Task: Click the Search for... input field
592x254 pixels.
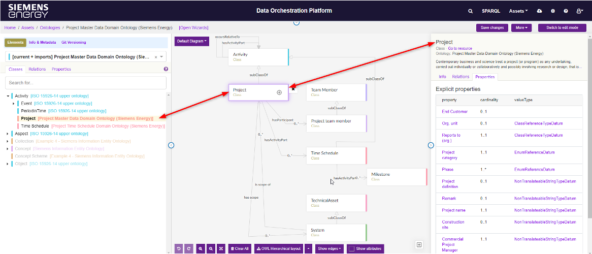Action: pos(86,82)
